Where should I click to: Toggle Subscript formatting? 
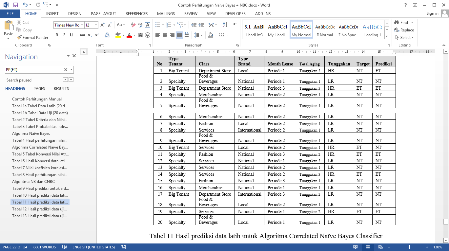(x=90, y=35)
